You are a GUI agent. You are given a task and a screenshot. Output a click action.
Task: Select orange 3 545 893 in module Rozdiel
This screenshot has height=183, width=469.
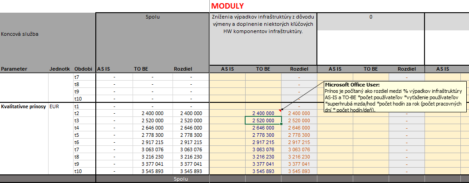pyautogui.click(x=299, y=171)
